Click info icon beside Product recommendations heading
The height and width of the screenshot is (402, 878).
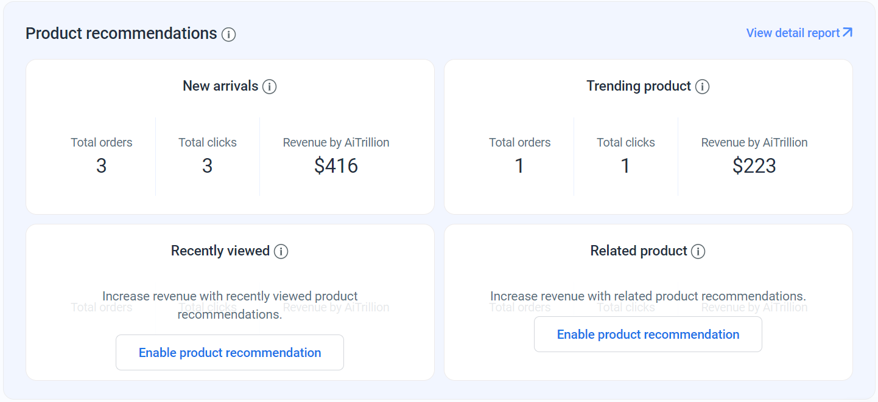(229, 35)
